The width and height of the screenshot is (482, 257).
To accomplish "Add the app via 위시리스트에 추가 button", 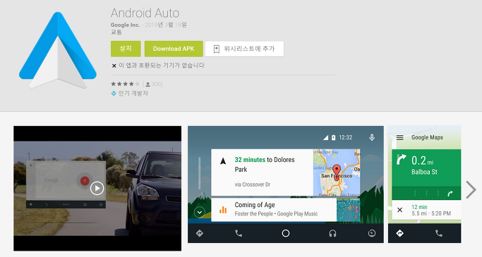I will click(244, 49).
